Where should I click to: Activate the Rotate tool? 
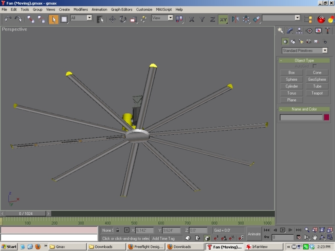tap(123, 19)
